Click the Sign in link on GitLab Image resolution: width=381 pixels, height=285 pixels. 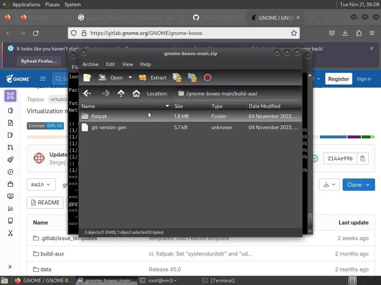[364, 79]
